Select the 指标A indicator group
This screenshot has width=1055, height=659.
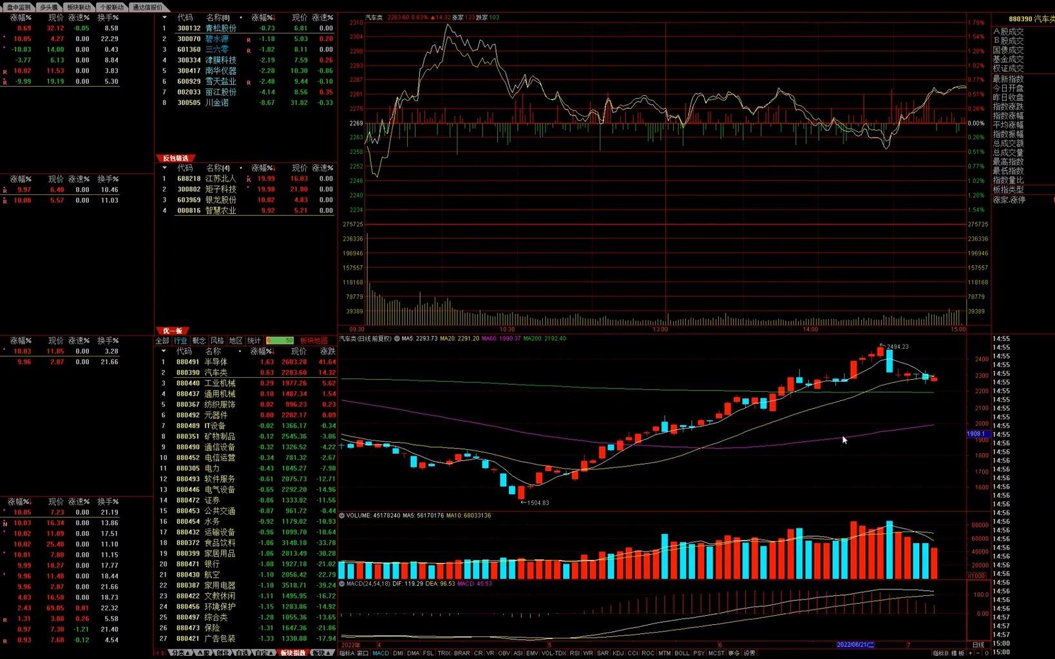pyautogui.click(x=347, y=653)
